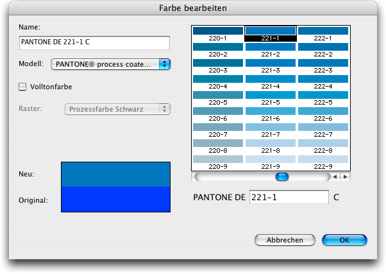Viewport: 386px width, 274px height.
Task: Select color swatch 220-6
Action: pyautogui.click(x=218, y=111)
